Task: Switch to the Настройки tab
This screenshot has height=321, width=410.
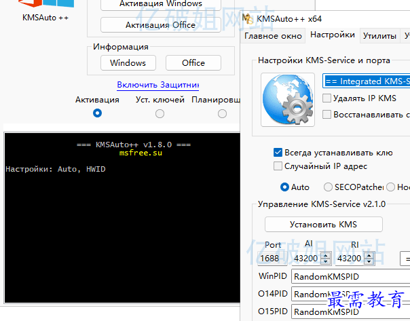Action: 333,35
